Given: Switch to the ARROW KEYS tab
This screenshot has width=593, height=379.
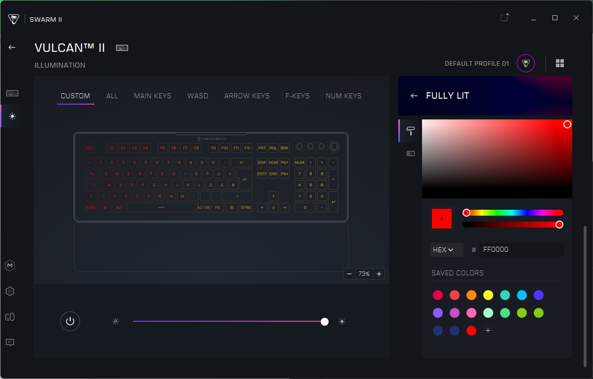Looking at the screenshot, I should 247,96.
